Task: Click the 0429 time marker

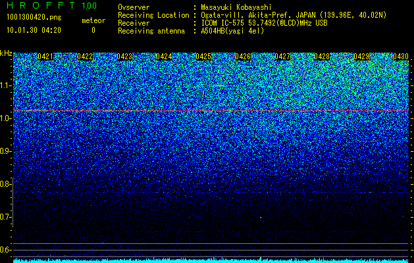Action: click(x=361, y=57)
